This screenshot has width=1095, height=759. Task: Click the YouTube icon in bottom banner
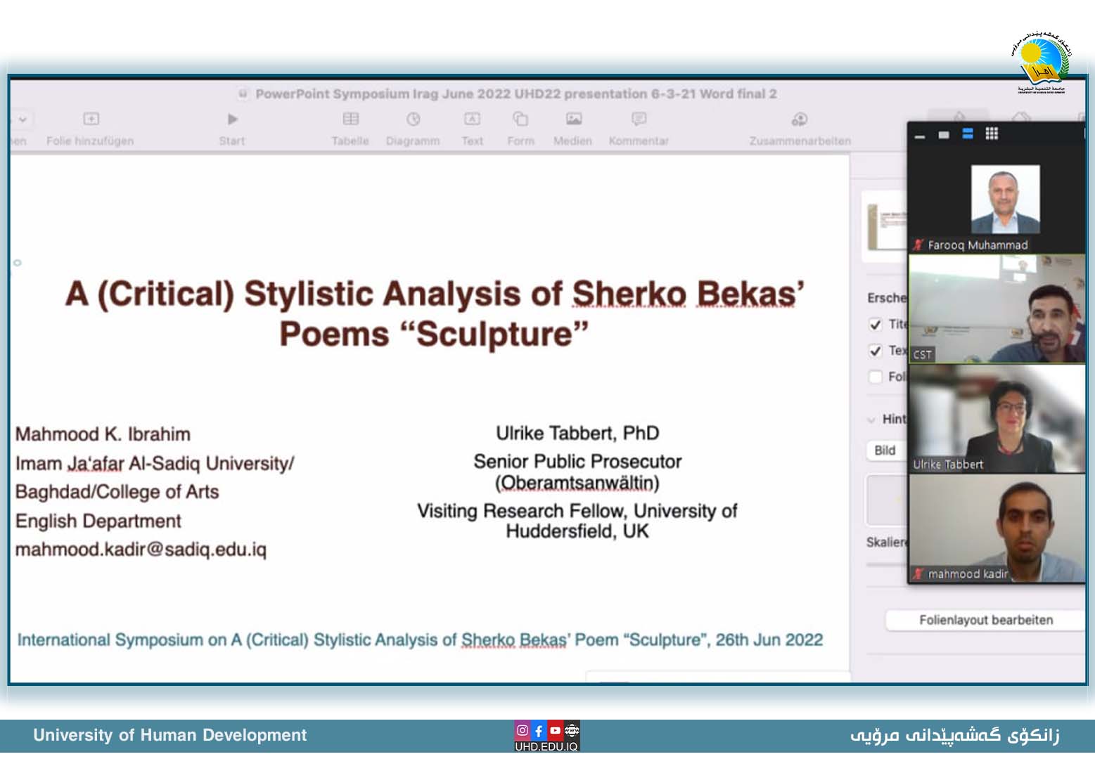click(x=555, y=730)
